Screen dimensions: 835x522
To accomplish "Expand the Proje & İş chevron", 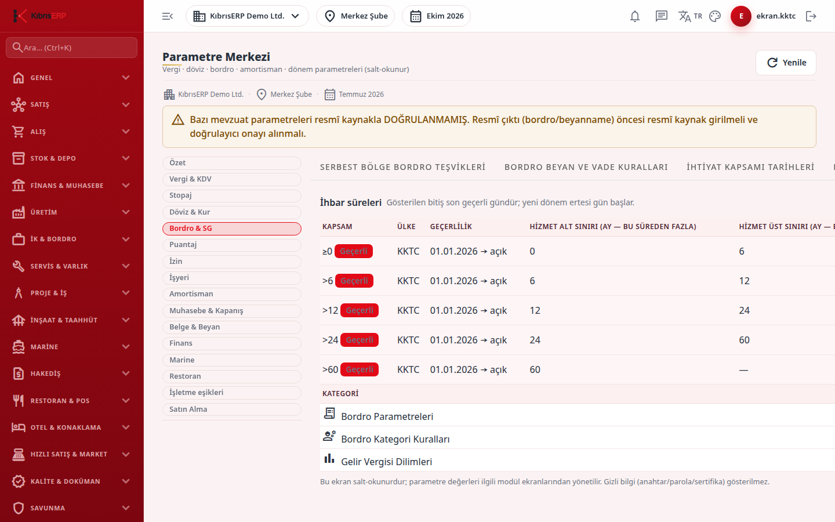I will (126, 293).
